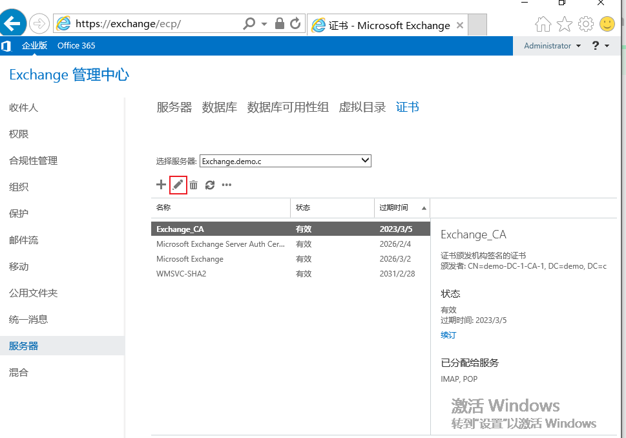Open 权限 in the left navigation
The image size is (626, 438).
coord(19,134)
